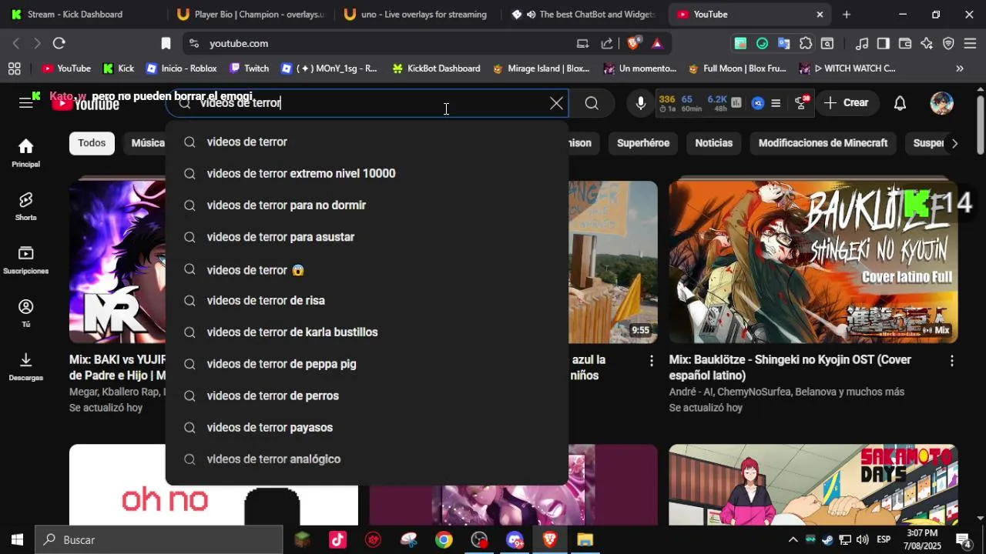Open the "oh no" video thumbnail
This screenshot has width=986, height=554.
pos(213,485)
